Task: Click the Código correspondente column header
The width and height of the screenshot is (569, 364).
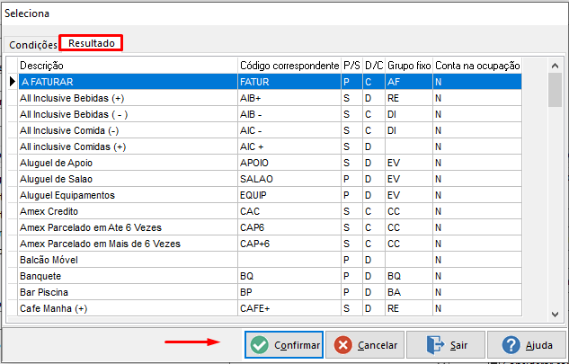Action: pos(289,66)
